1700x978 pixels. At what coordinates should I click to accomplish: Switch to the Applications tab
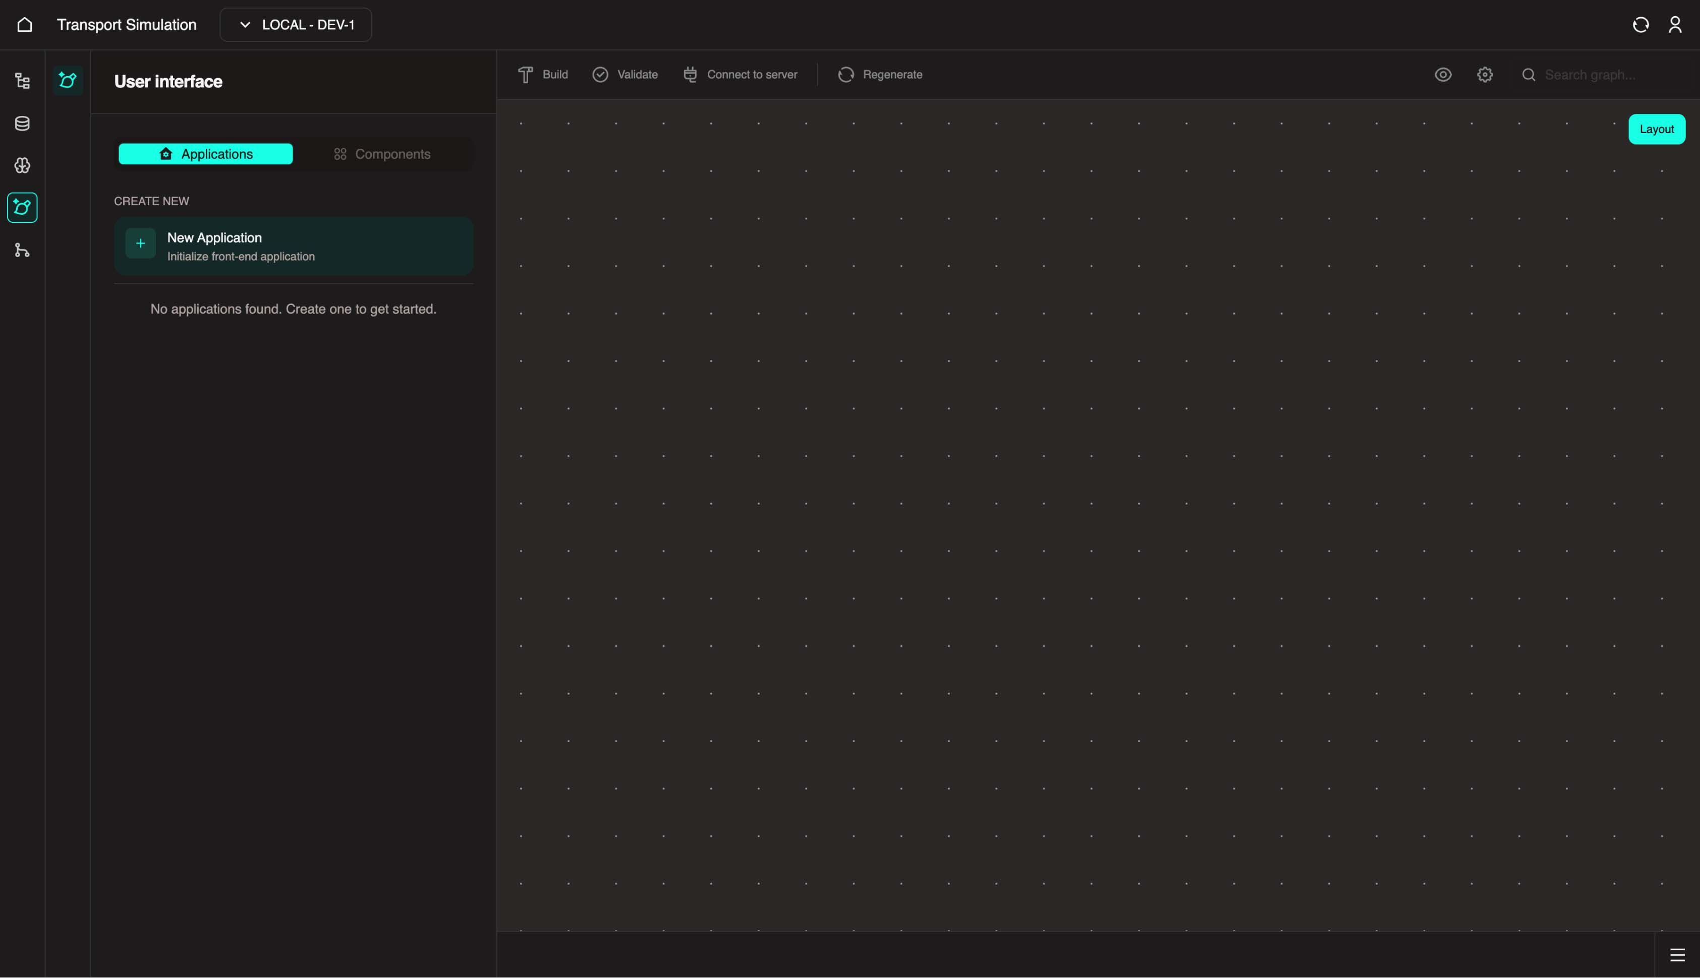(x=206, y=154)
